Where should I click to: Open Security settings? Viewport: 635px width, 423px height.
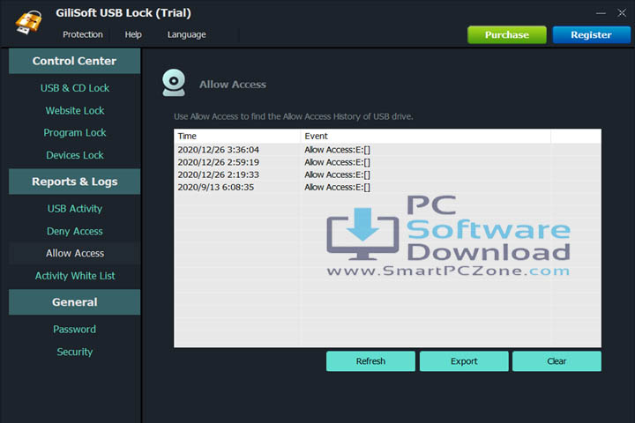75,352
